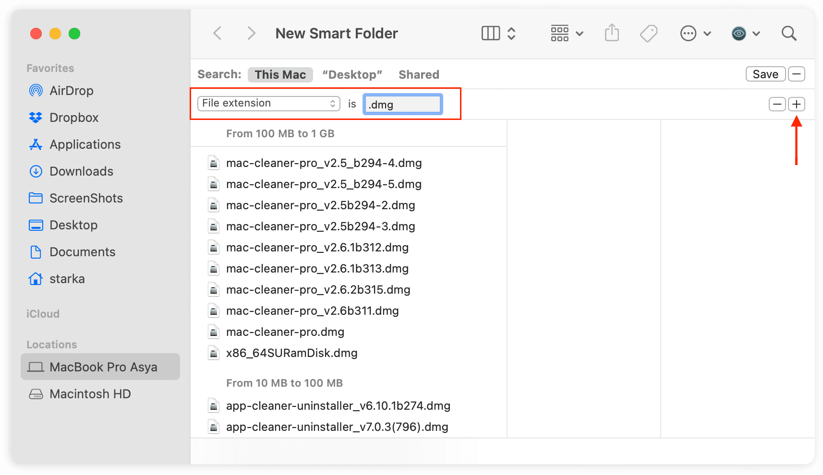The image size is (823, 475).
Task: Switch search scope to Shared
Action: pyautogui.click(x=419, y=74)
